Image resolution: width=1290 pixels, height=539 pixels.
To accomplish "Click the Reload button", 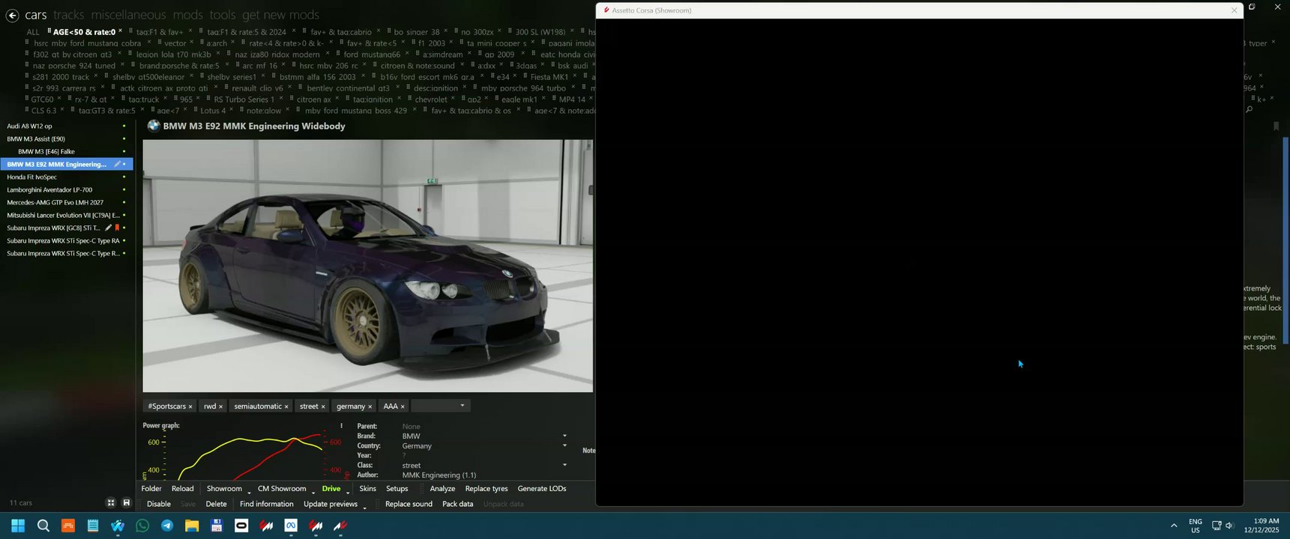I will point(183,489).
